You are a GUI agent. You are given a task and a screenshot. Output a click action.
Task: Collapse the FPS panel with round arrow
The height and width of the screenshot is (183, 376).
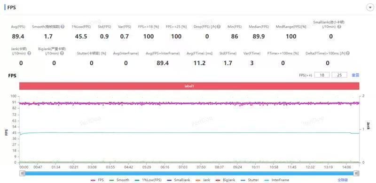point(369,8)
